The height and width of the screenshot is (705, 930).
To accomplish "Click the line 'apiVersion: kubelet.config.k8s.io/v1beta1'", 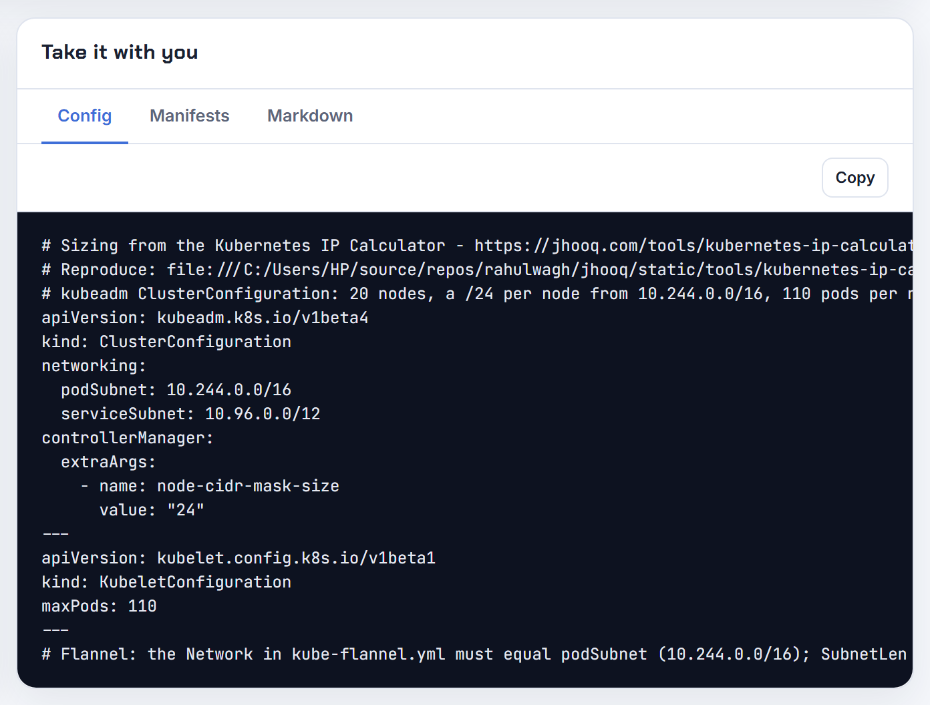I will [239, 558].
